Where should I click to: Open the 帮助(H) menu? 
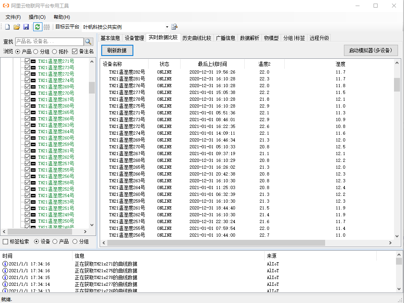click(x=62, y=17)
